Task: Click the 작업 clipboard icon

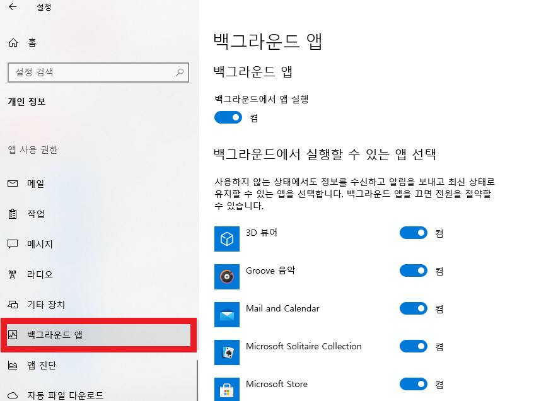Action: pyautogui.click(x=13, y=214)
